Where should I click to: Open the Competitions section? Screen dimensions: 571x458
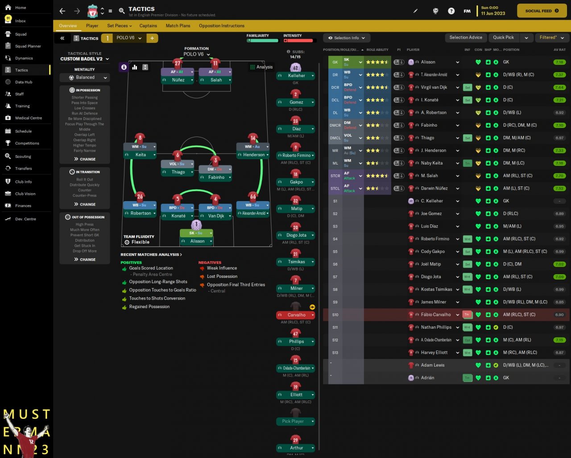pyautogui.click(x=27, y=144)
